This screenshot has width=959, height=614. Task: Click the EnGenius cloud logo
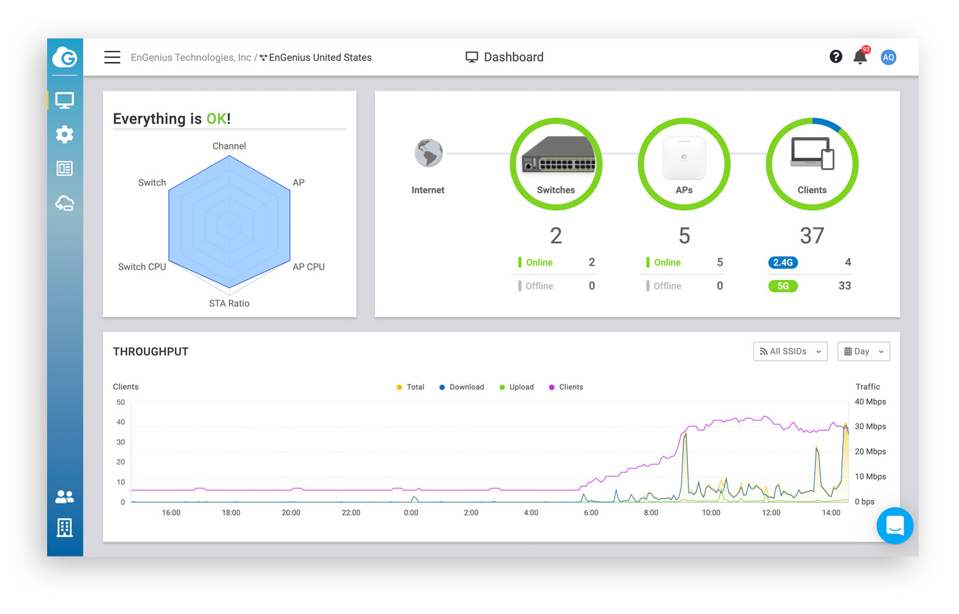tap(65, 57)
